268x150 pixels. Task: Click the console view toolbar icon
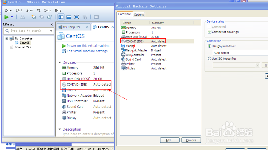[x=96, y=17]
